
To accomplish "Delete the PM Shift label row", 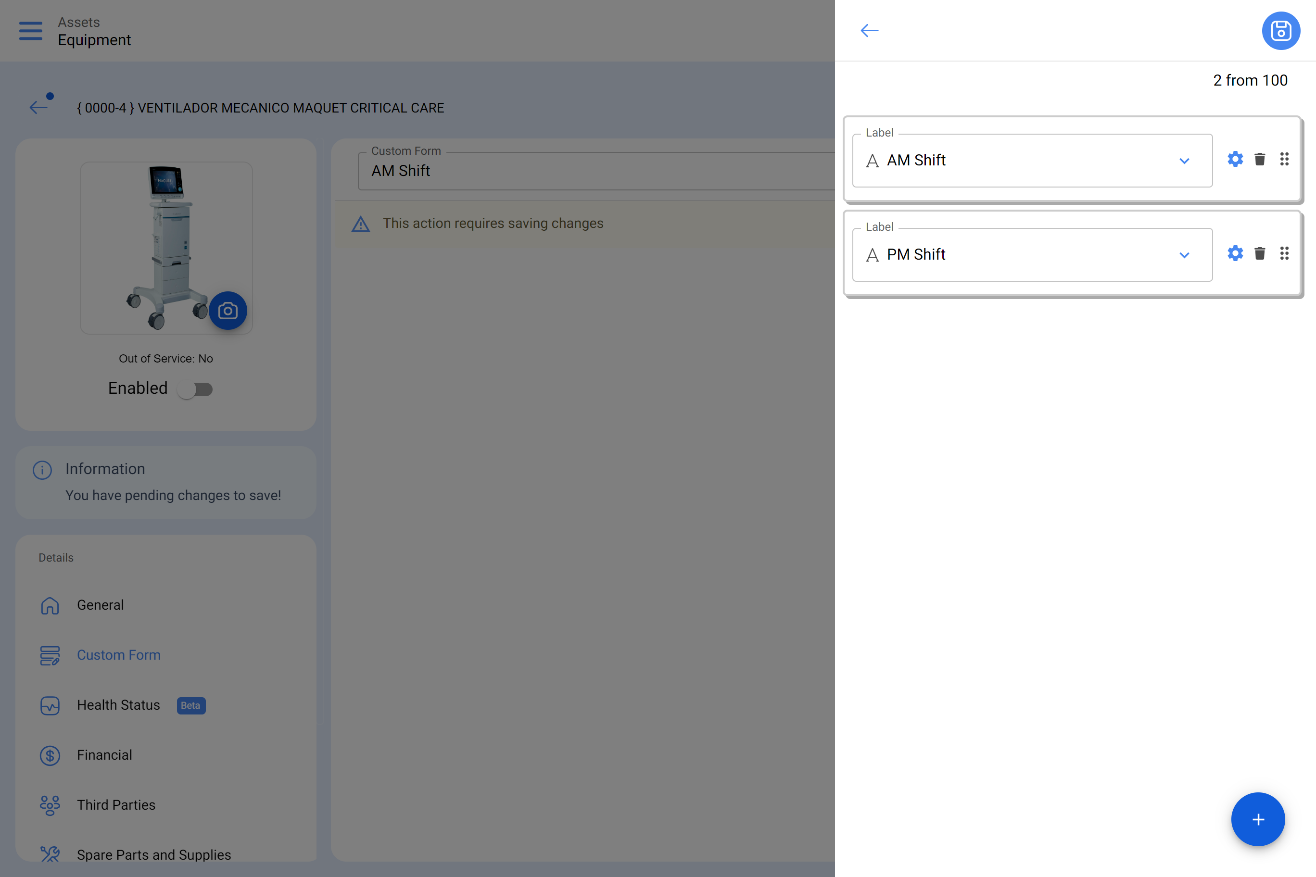I will (x=1260, y=253).
